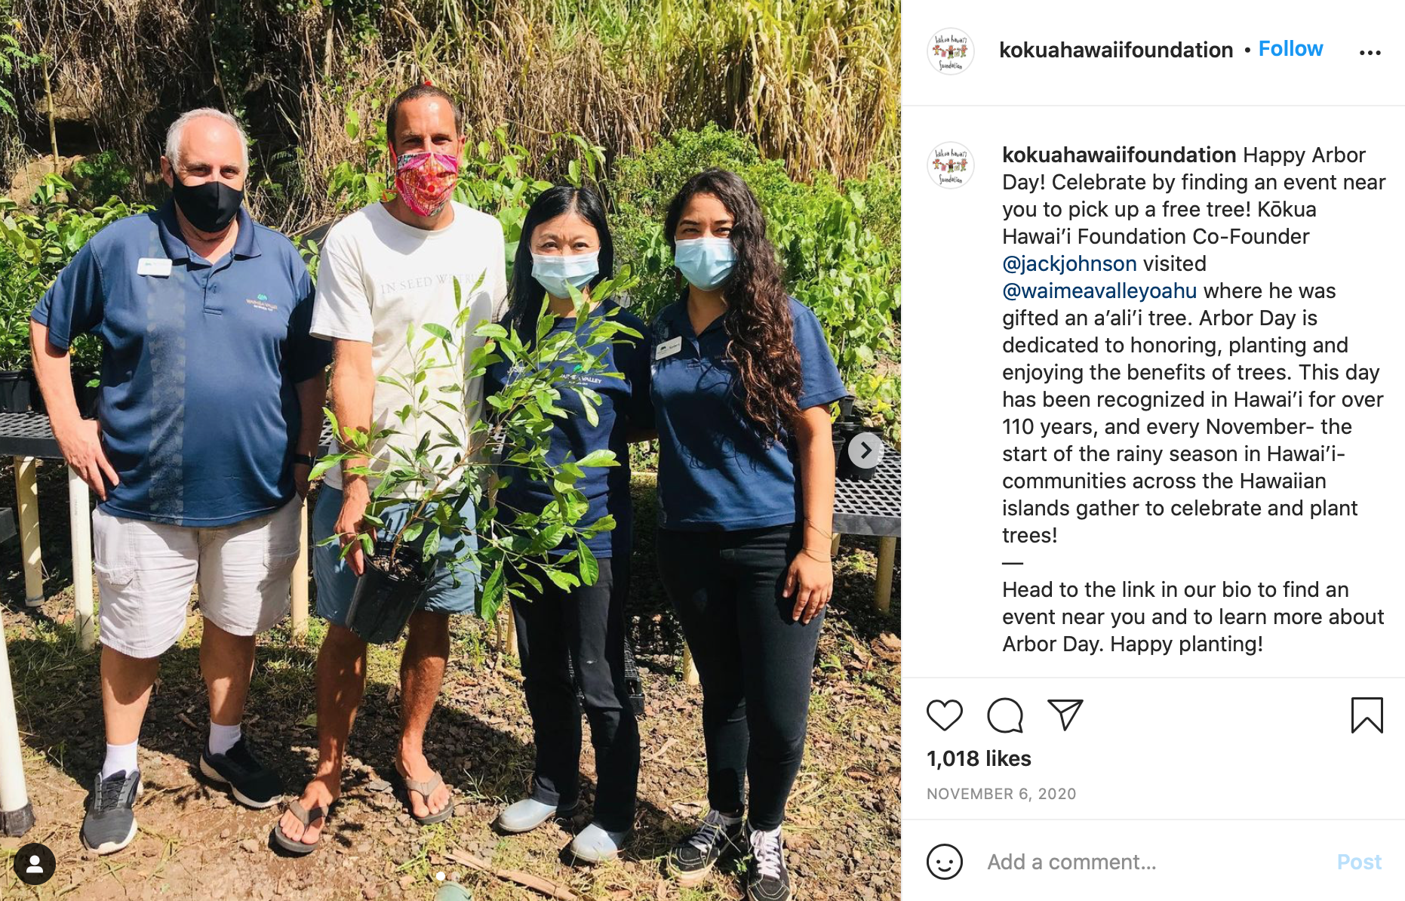The width and height of the screenshot is (1405, 901).
Task: Select the first carousel indicator dot
Action: click(x=441, y=876)
